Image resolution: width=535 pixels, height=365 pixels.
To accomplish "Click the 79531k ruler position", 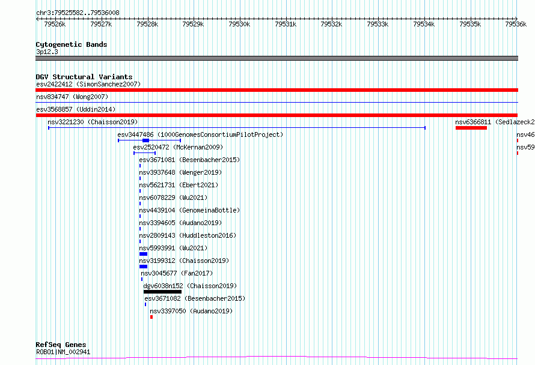I will 286,24.
